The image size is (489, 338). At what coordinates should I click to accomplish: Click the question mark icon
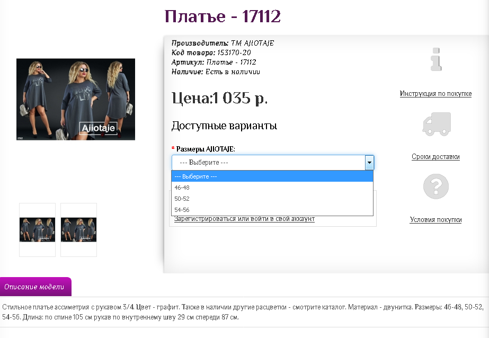[436, 186]
